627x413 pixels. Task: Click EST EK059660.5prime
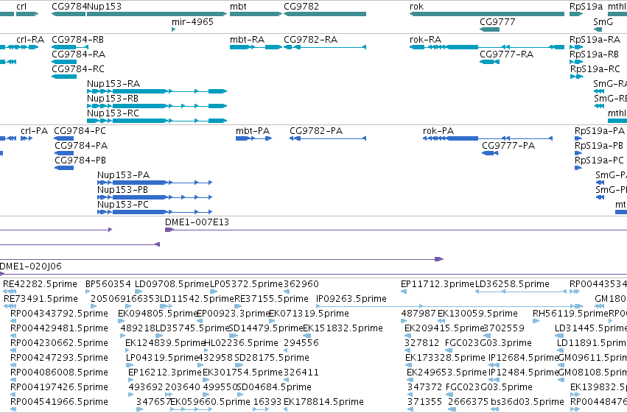click(x=191, y=409)
